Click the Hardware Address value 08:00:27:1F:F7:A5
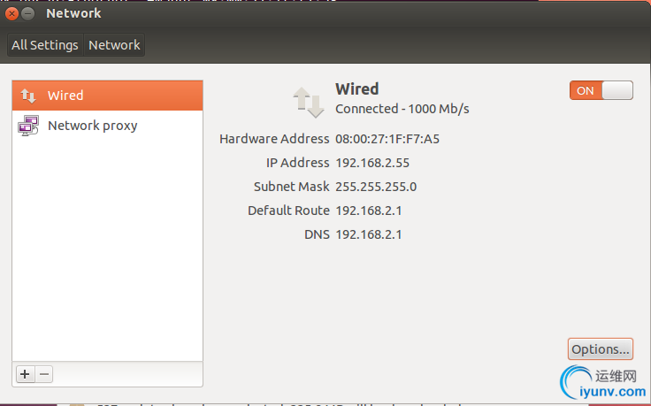Screen dimensions: 651x406 [387, 139]
